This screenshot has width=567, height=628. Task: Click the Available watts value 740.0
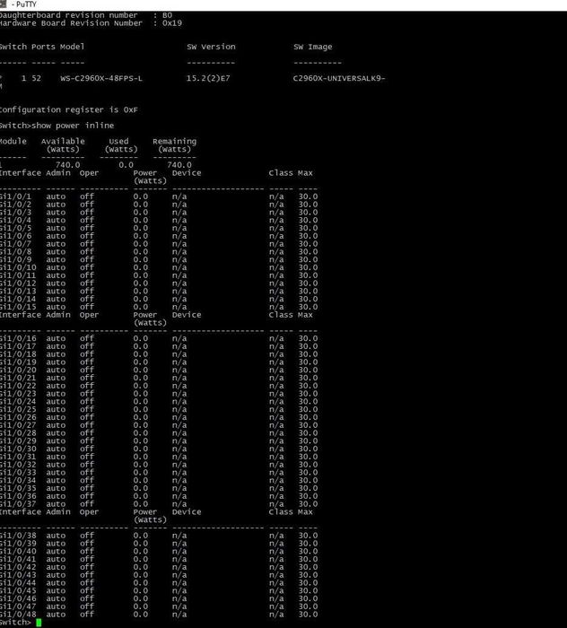pos(67,165)
